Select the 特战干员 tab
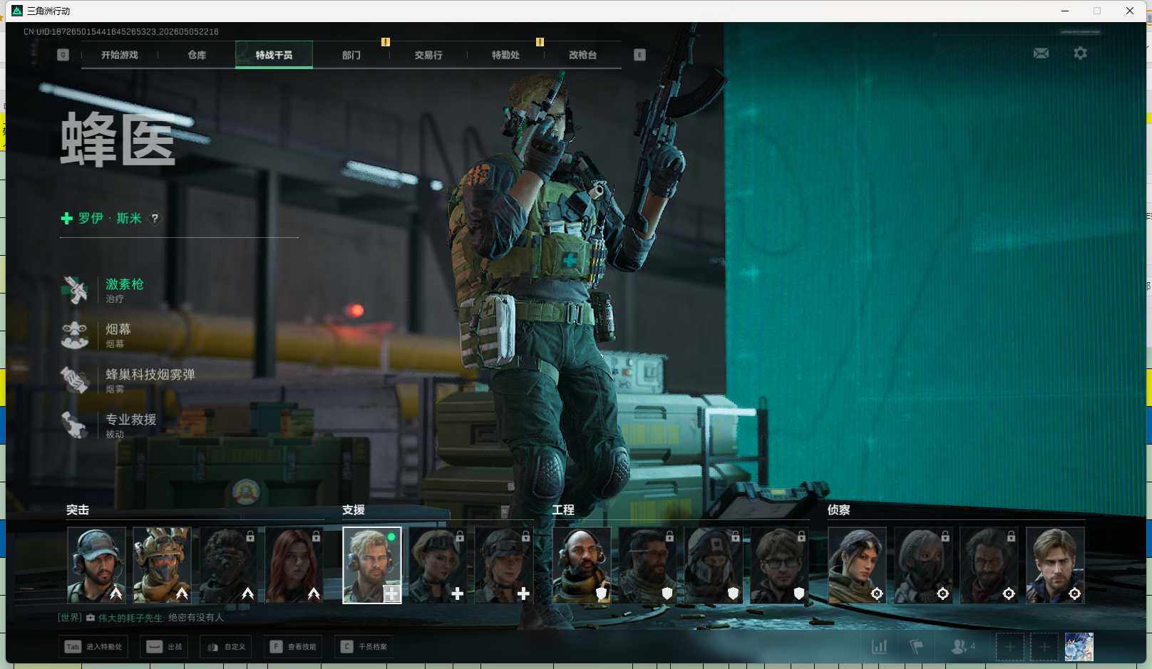This screenshot has height=669, width=1152. 274,55
